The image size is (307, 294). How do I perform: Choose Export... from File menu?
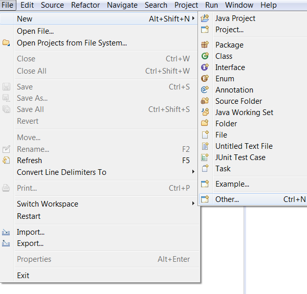[x=30, y=243]
